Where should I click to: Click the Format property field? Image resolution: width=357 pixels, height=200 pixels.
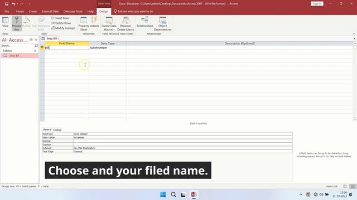[182, 141]
